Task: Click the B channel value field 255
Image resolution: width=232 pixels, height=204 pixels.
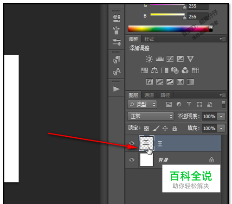Action: pos(198,17)
